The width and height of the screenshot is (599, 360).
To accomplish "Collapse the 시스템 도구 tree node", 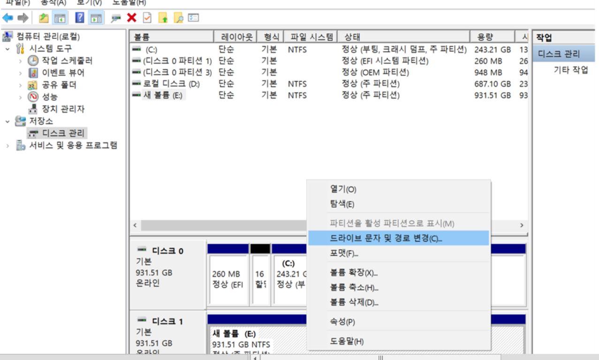I will click(x=7, y=48).
